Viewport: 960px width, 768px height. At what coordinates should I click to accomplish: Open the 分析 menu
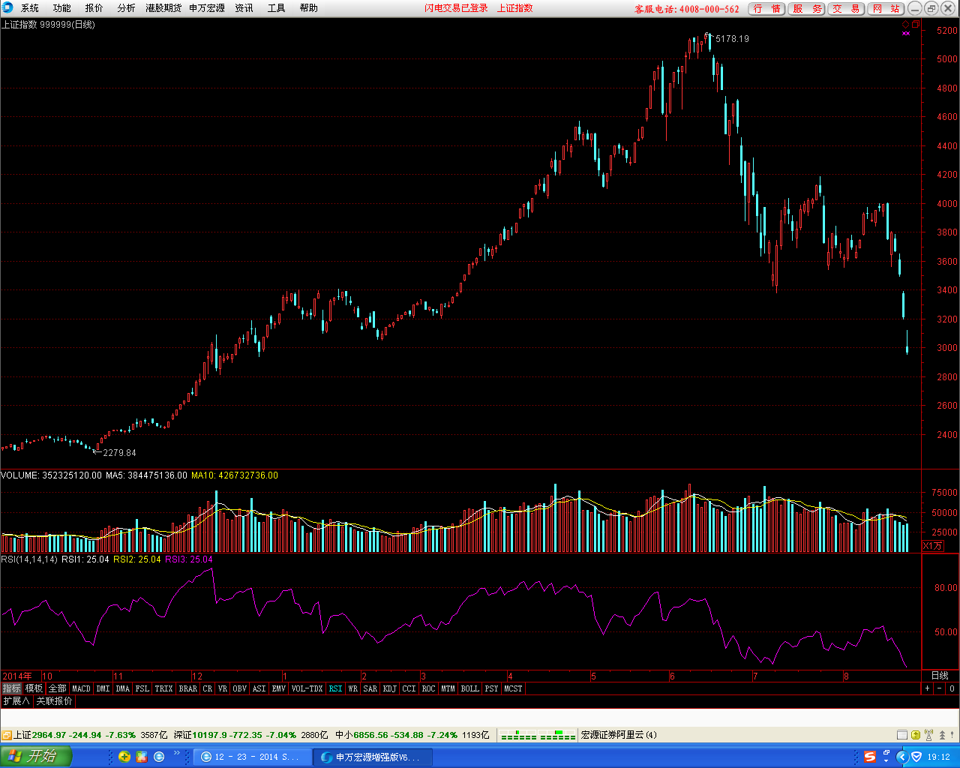pyautogui.click(x=127, y=8)
